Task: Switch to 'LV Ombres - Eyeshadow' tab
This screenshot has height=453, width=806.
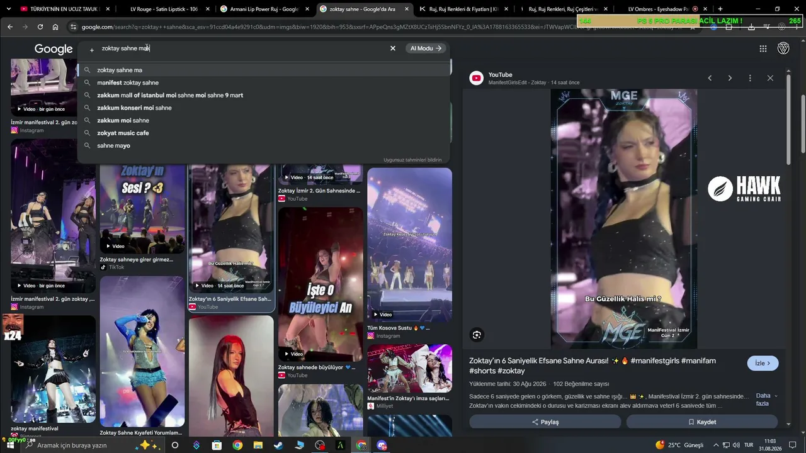Action: [662, 9]
